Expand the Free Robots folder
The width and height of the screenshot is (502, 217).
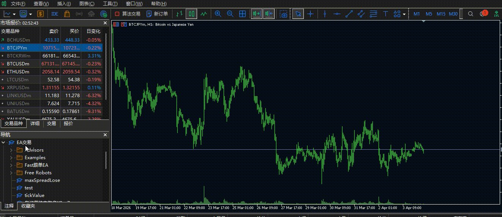tap(11, 173)
